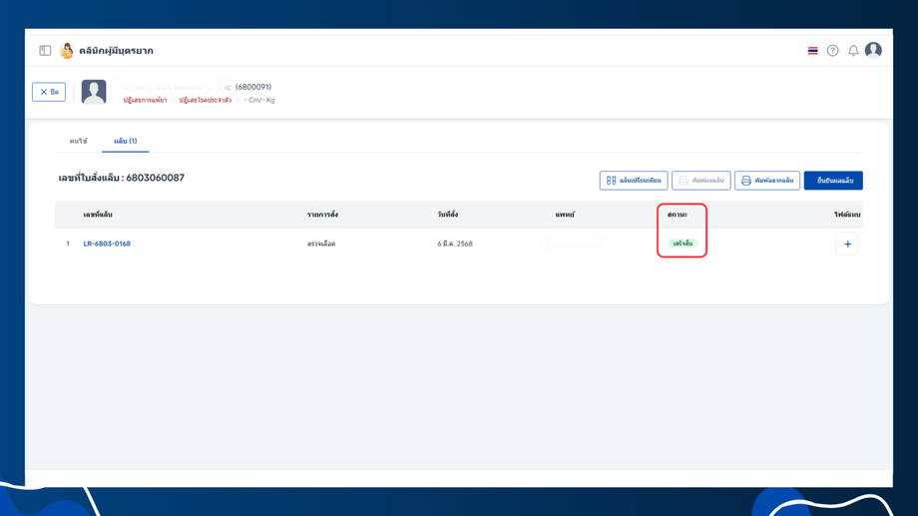Change language via Thai flag icon
This screenshot has width=918, height=516.
(812, 51)
